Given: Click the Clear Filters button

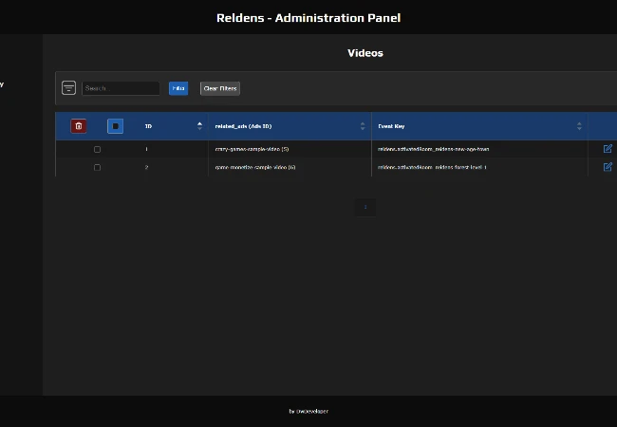Looking at the screenshot, I should point(220,88).
